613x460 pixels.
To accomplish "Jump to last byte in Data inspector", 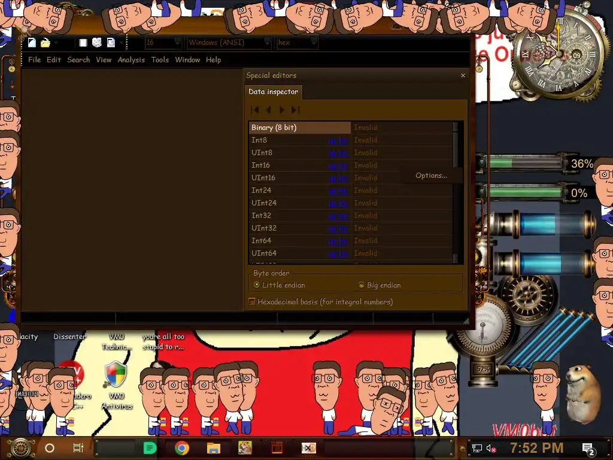I will [296, 110].
